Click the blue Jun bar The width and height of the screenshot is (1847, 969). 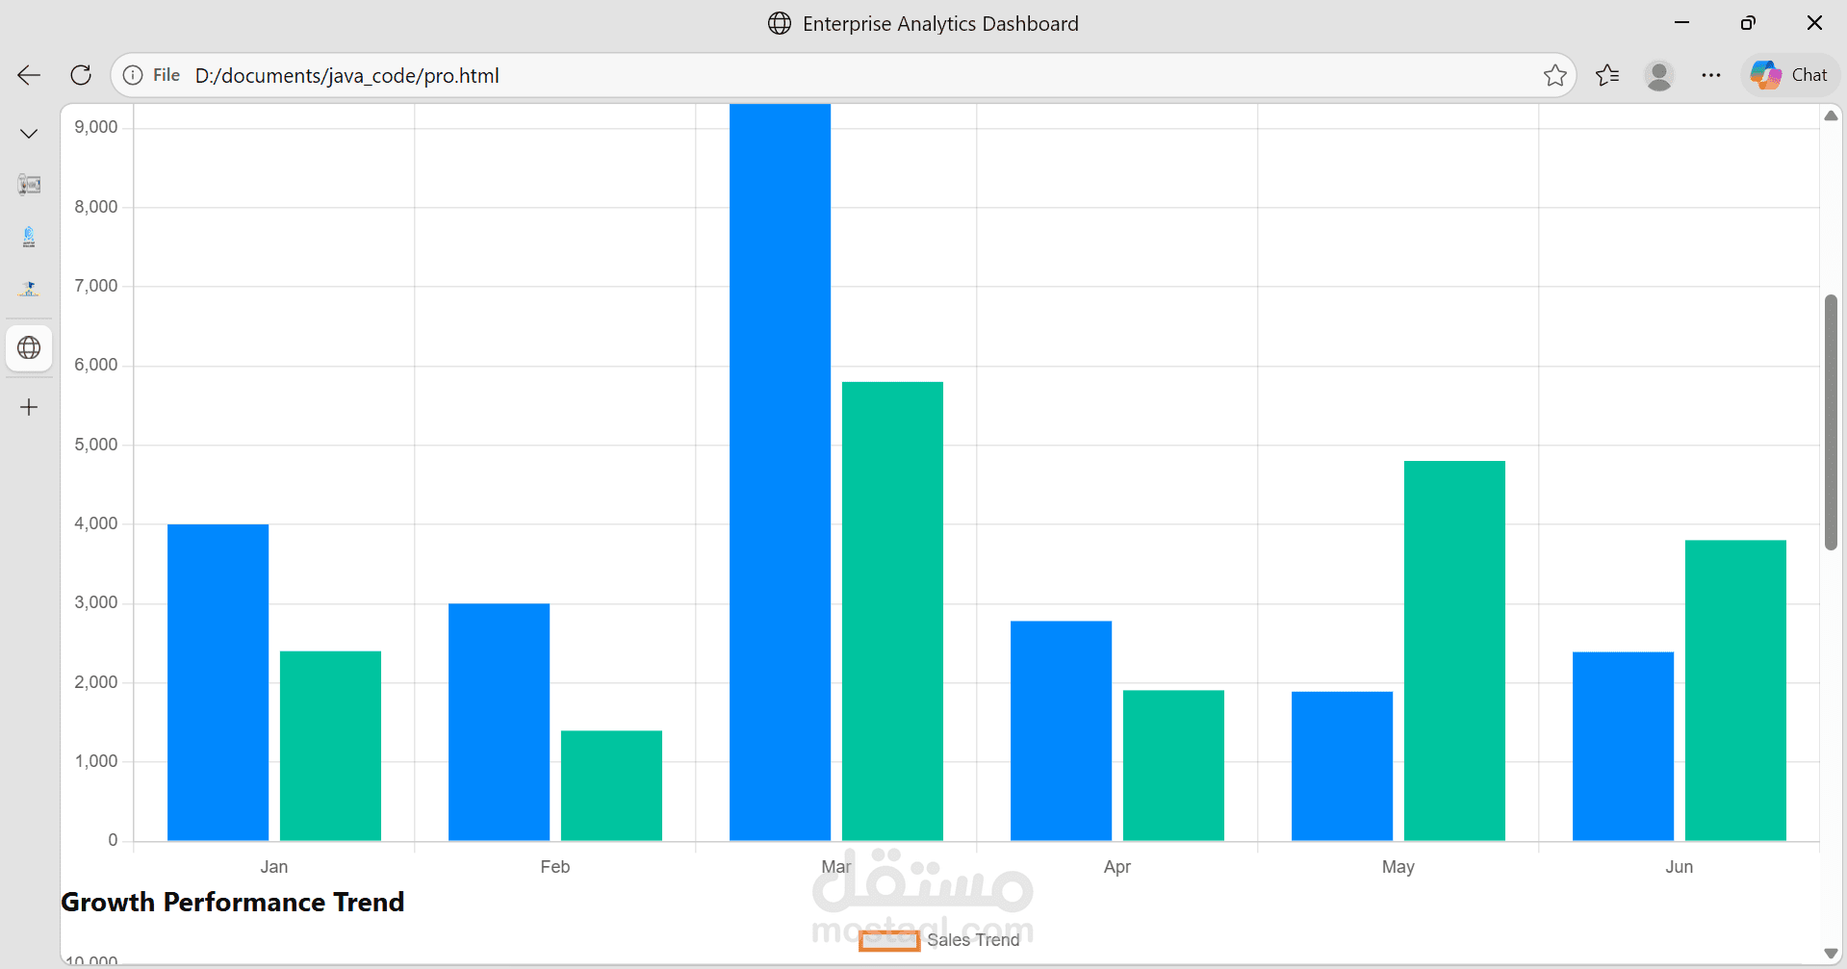(x=1623, y=746)
